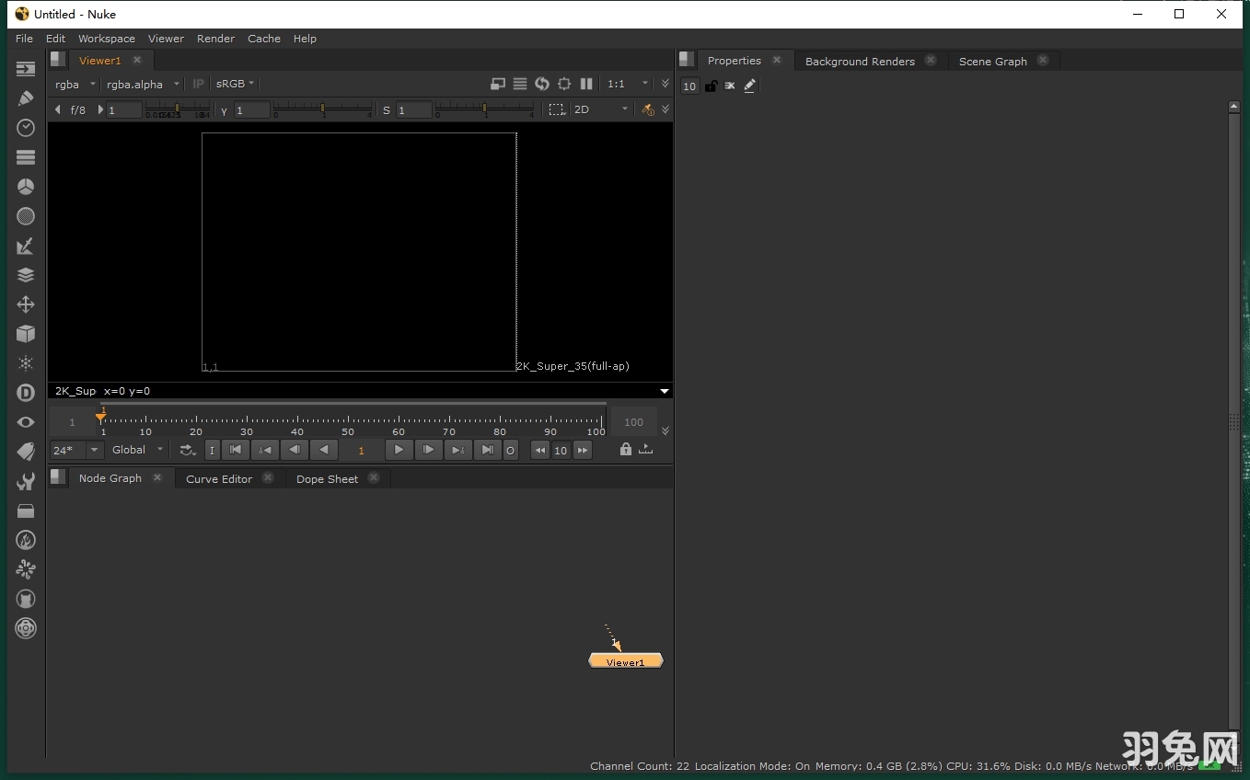
Task: Pause the viewer updates
Action: [587, 84]
